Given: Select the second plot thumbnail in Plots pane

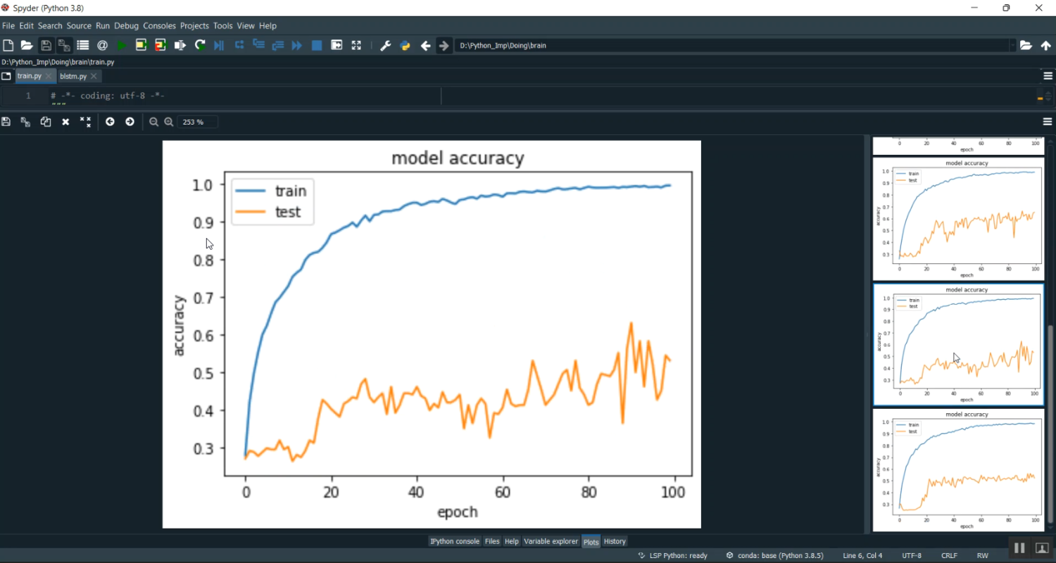Looking at the screenshot, I should tap(957, 345).
